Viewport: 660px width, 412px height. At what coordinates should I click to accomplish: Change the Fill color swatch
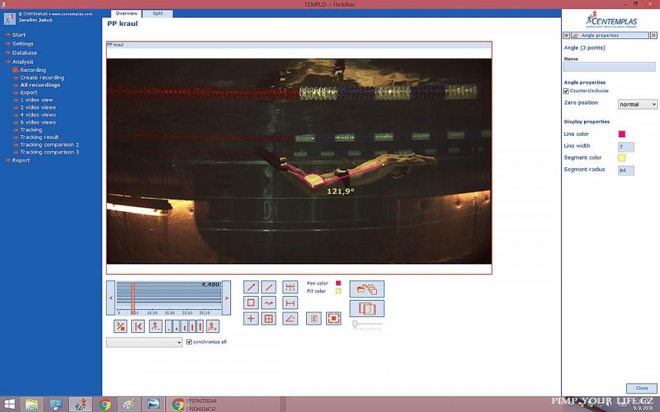click(338, 291)
